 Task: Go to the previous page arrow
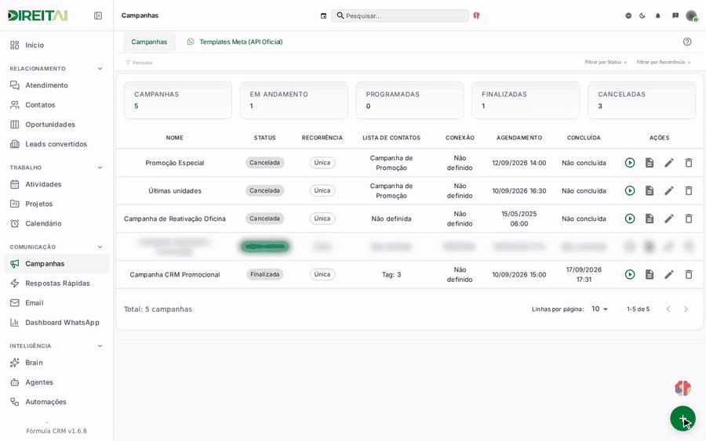[x=668, y=309]
